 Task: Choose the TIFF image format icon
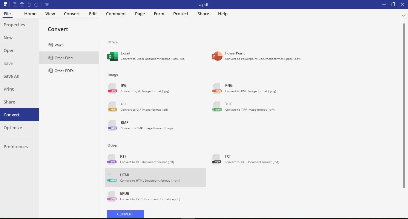click(x=217, y=107)
